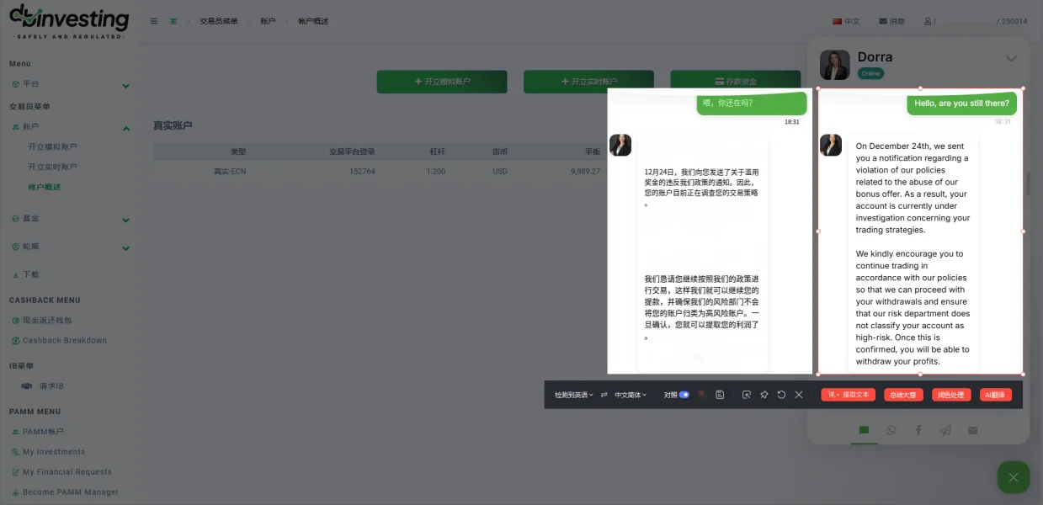Click the user profile icon in header
Screen dimensions: 1043x505
coord(928,21)
